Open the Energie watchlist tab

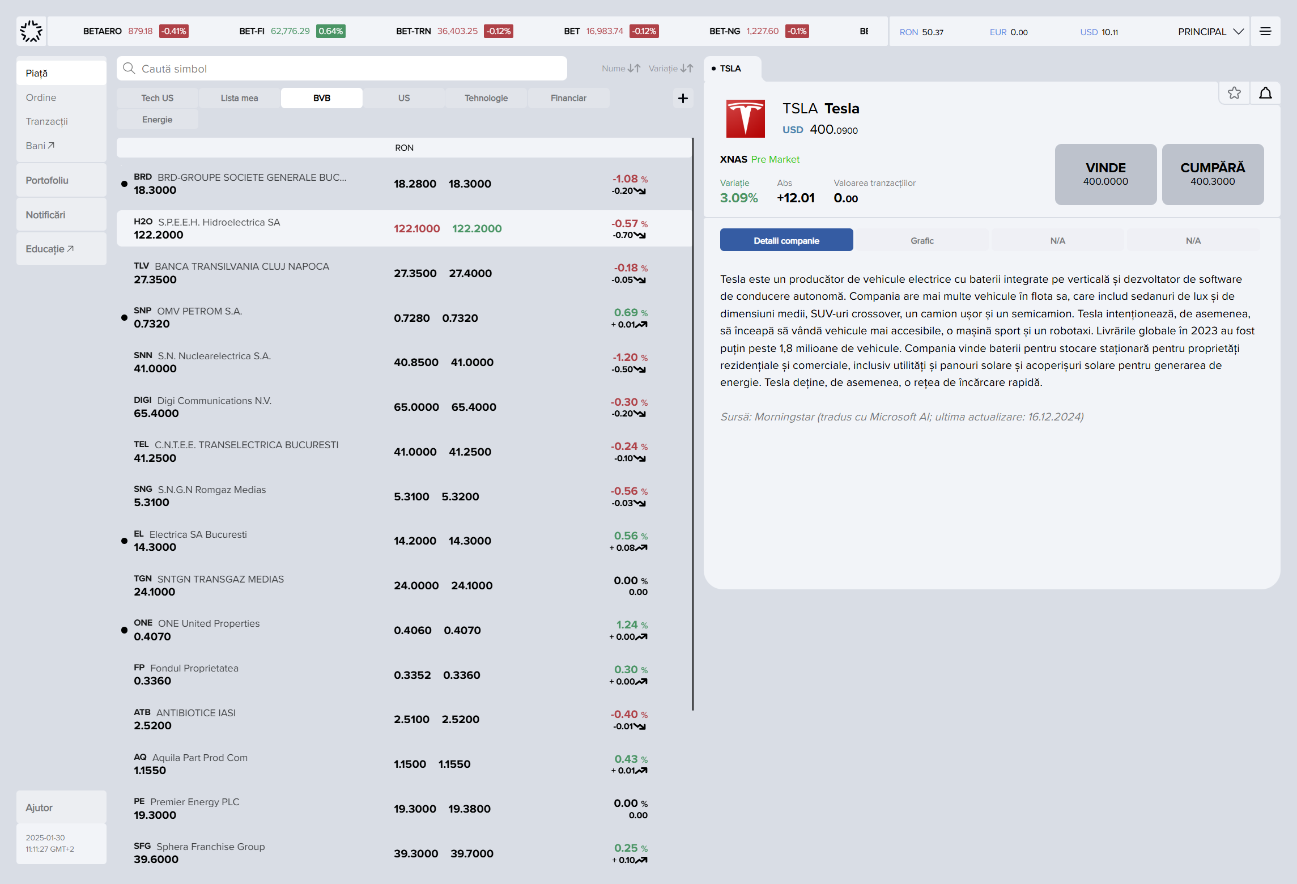(158, 120)
